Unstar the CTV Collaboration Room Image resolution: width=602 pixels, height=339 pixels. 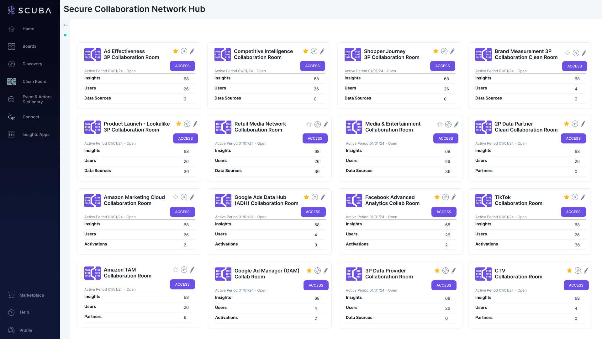(x=569, y=271)
